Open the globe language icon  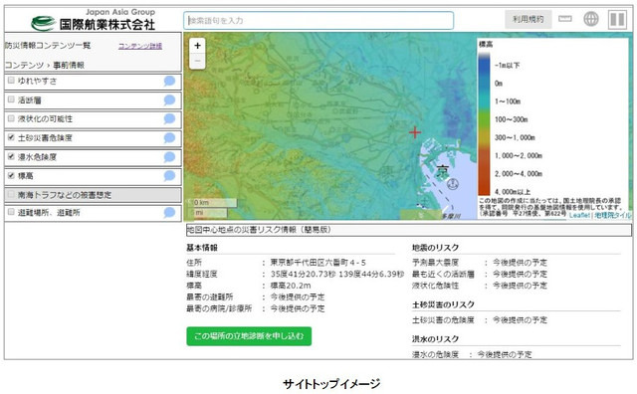click(x=591, y=19)
